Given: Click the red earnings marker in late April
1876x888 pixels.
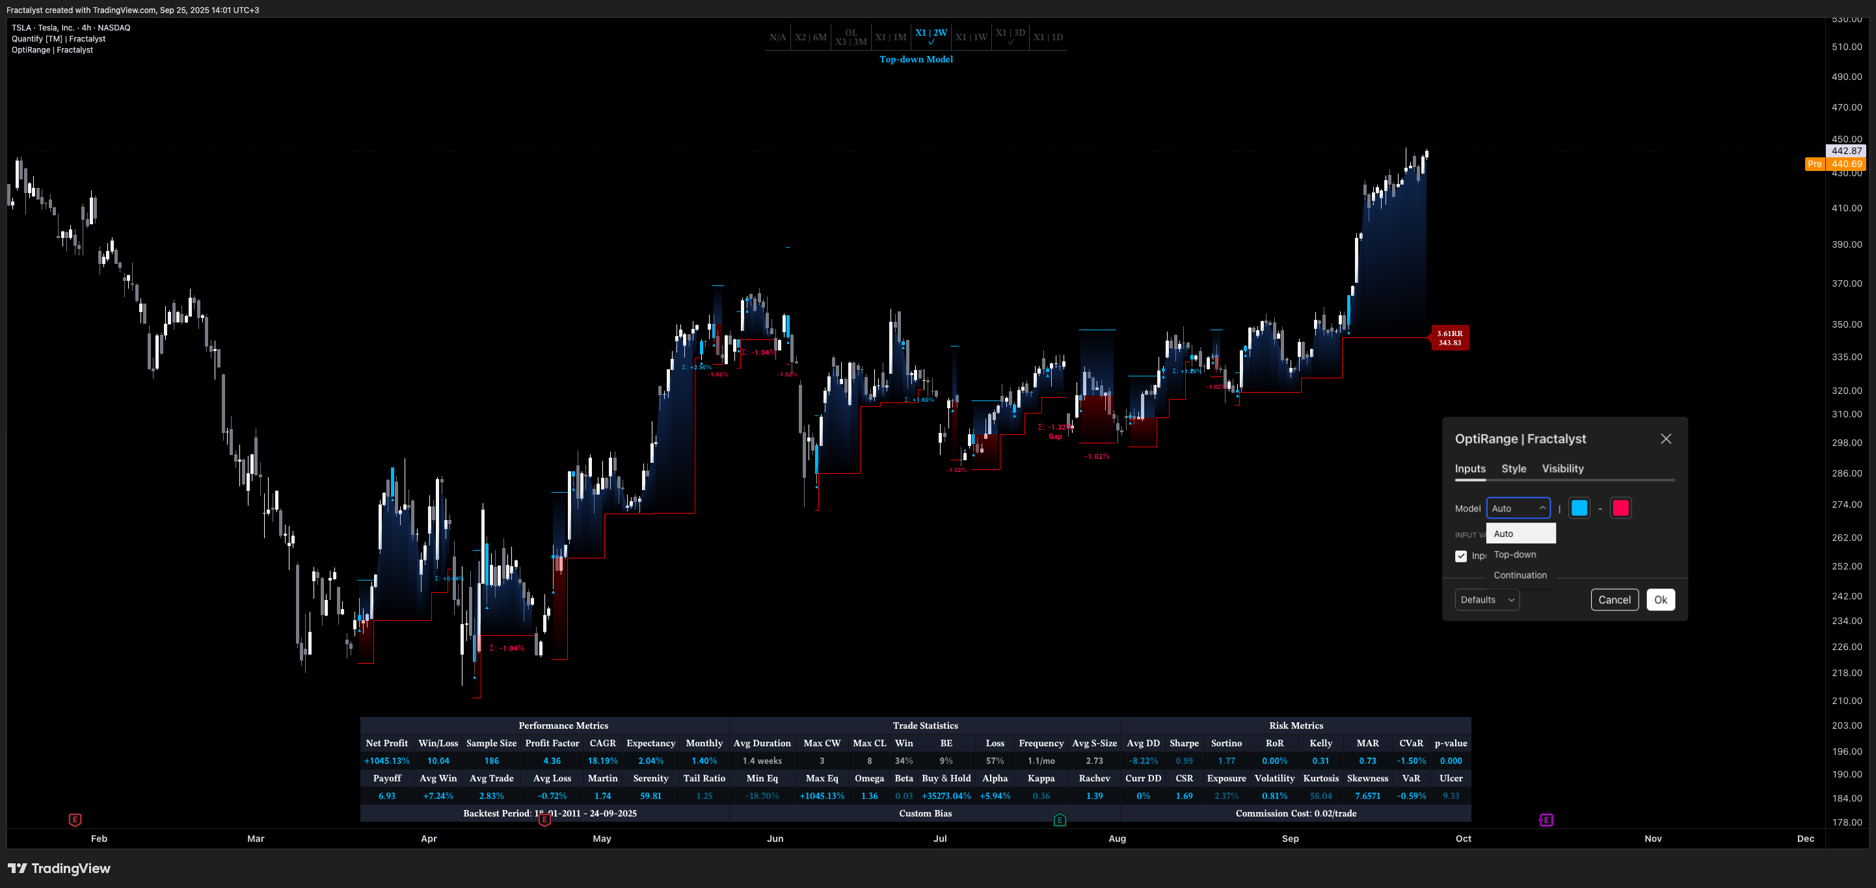Looking at the screenshot, I should click(x=544, y=820).
